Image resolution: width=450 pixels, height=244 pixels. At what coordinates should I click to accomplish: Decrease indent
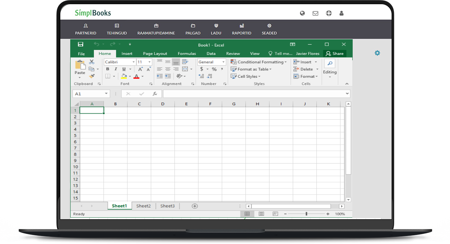click(160, 76)
